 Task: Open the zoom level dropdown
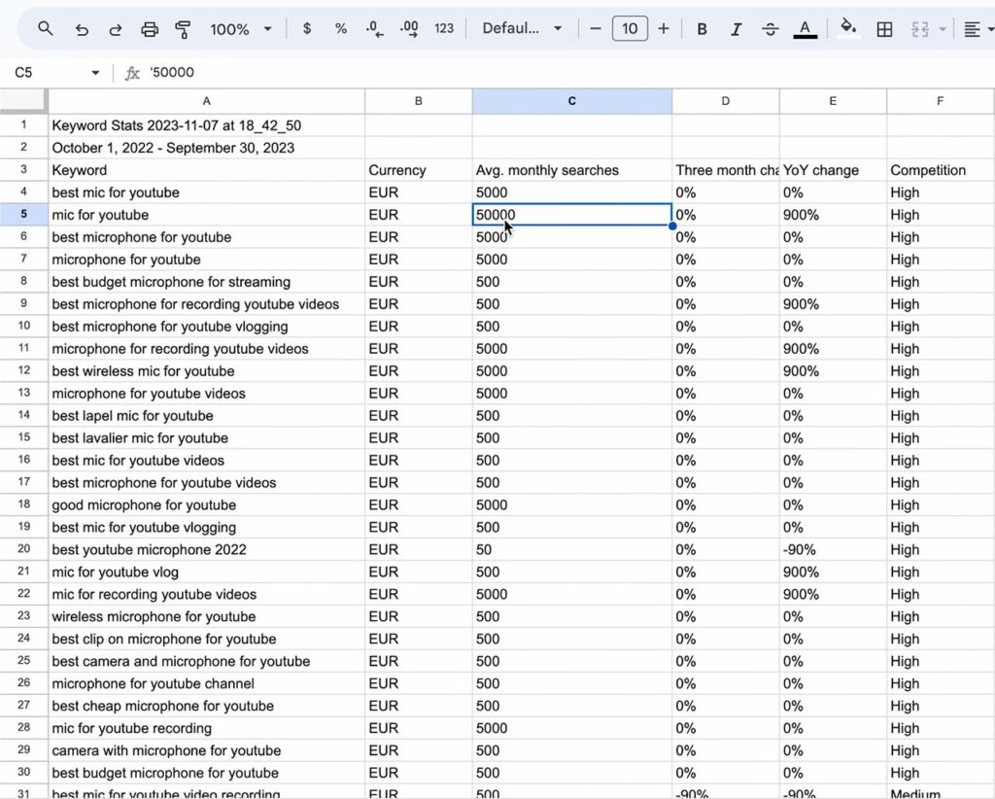(x=241, y=29)
